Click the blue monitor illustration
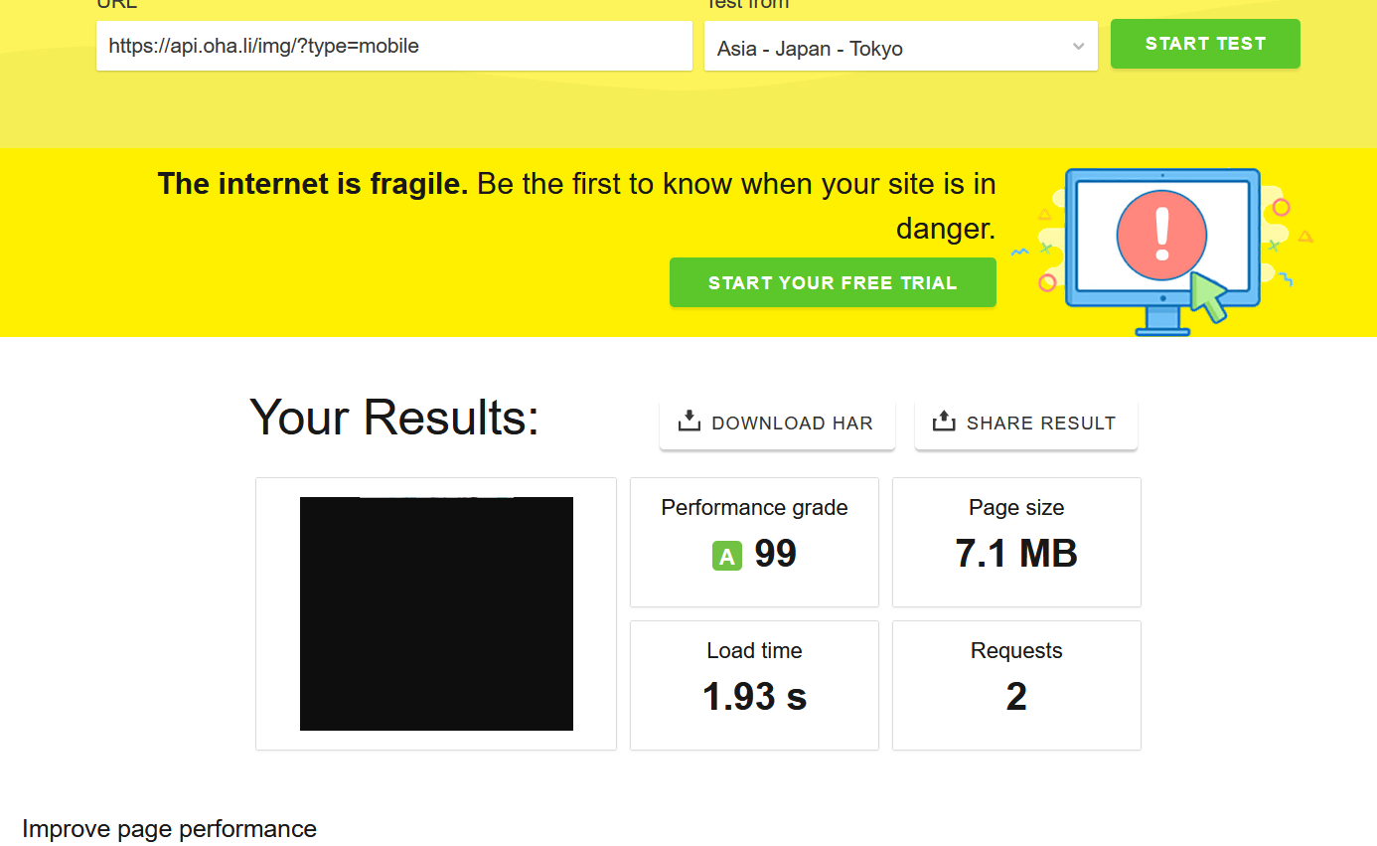Viewport: 1377px width, 846px height. [1162, 252]
